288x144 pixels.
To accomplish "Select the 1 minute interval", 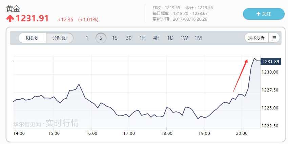I will point(87,38).
